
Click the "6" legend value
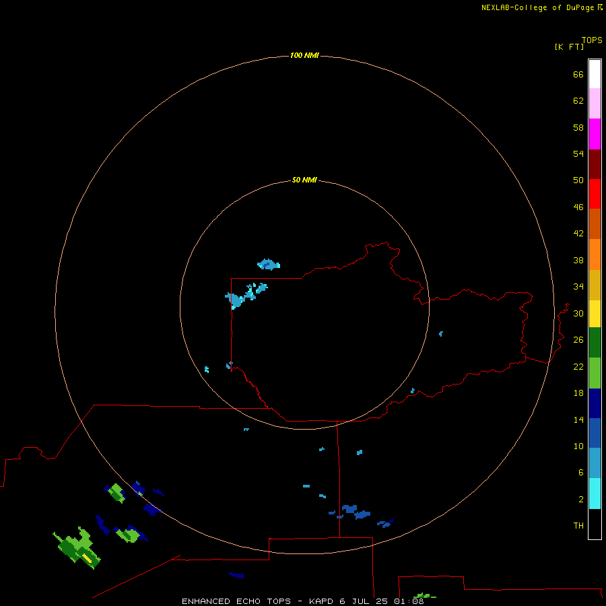[581, 473]
